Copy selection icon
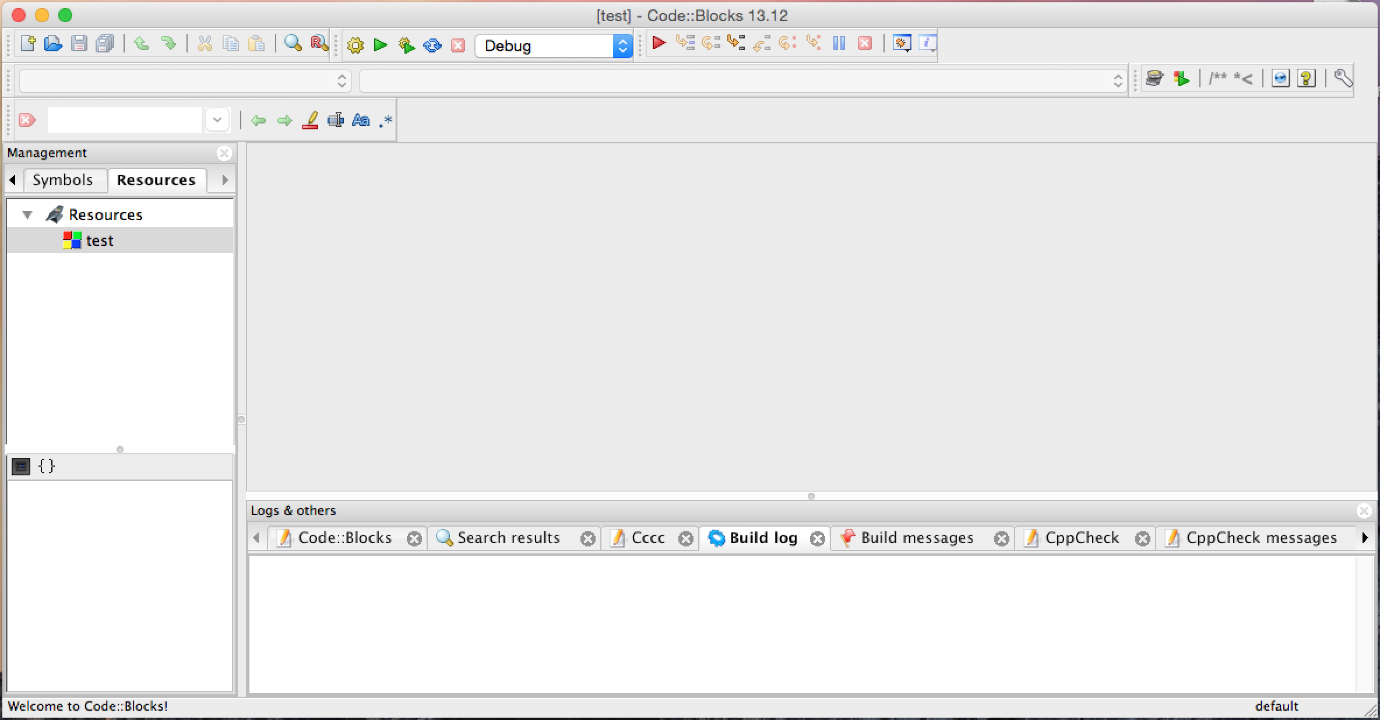1380x720 pixels. pyautogui.click(x=231, y=44)
